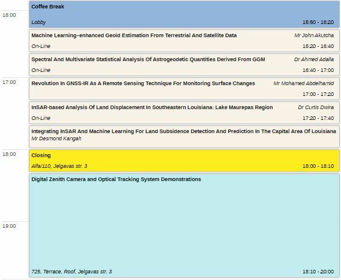
Task: Select Spectral And Multivariate Statistical Analysis talk
Action: coord(184,65)
